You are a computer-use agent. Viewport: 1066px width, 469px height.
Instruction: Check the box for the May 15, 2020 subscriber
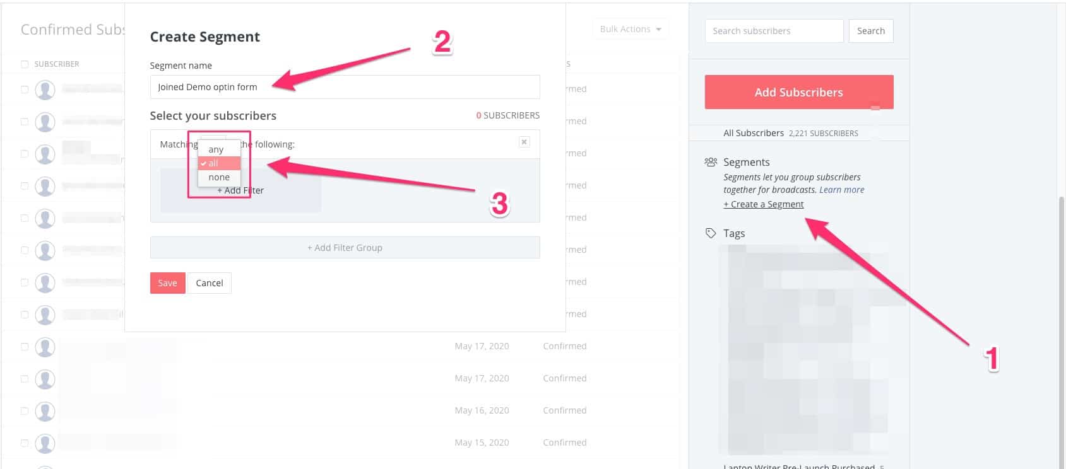tap(25, 443)
